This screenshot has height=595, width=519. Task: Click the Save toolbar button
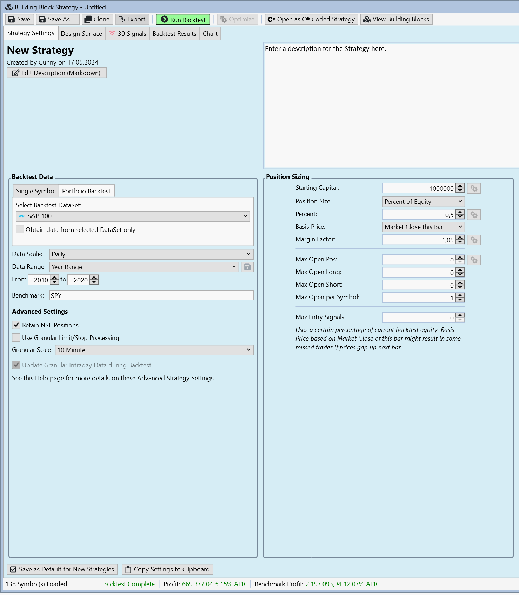point(19,19)
